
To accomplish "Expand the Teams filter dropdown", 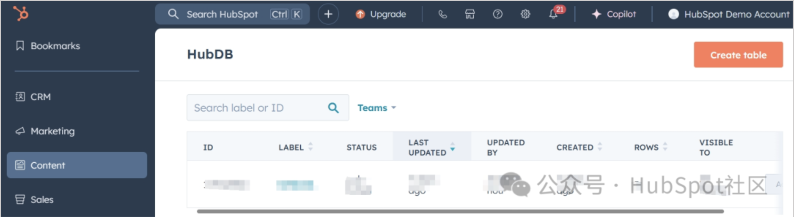I will tap(376, 108).
